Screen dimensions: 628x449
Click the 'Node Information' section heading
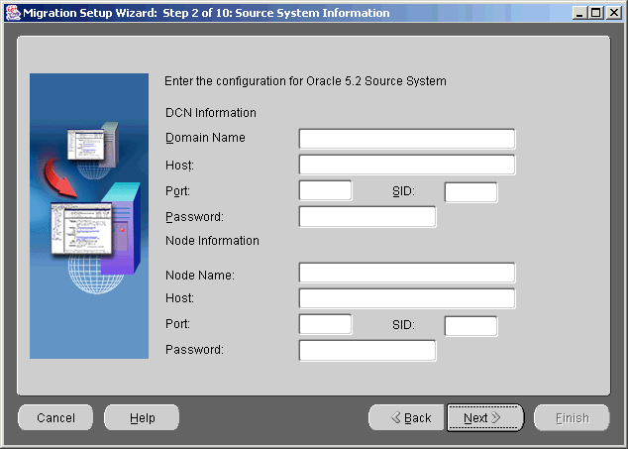pyautogui.click(x=212, y=241)
